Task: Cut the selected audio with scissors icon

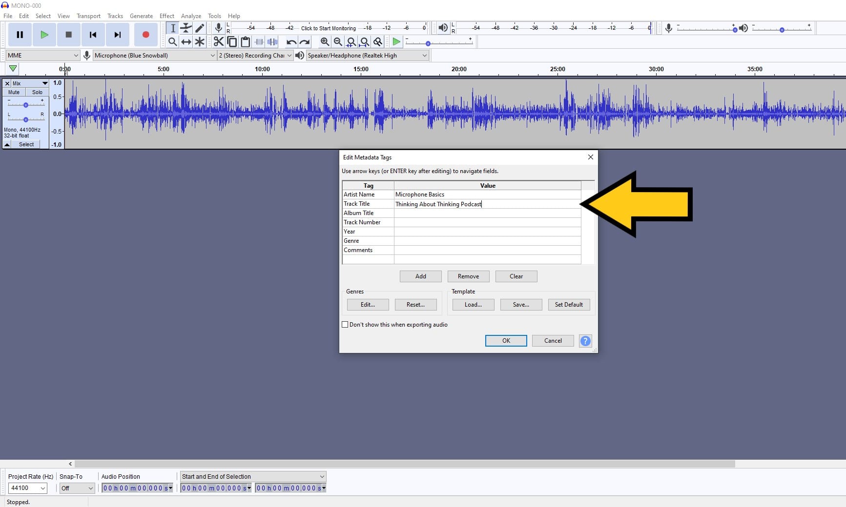Action: [218, 41]
